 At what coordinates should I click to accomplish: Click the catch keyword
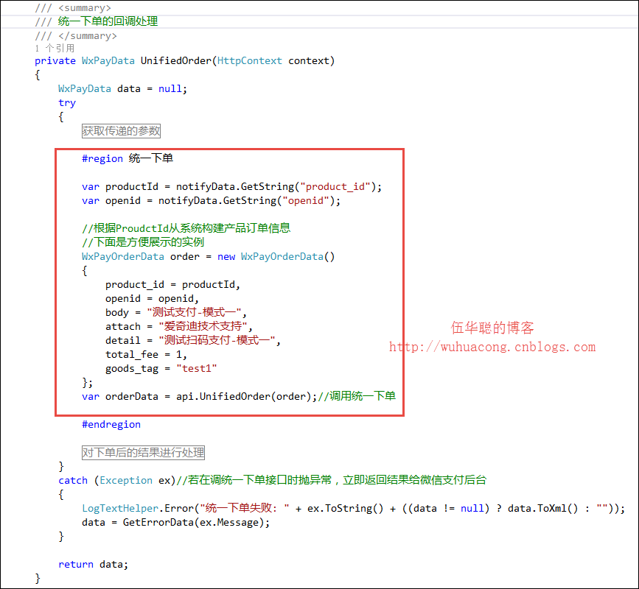[73, 481]
